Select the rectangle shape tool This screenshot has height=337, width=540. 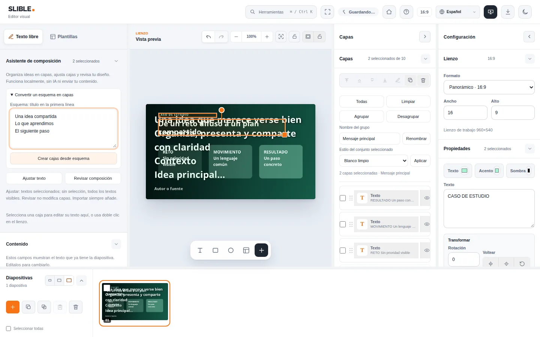pos(215,250)
